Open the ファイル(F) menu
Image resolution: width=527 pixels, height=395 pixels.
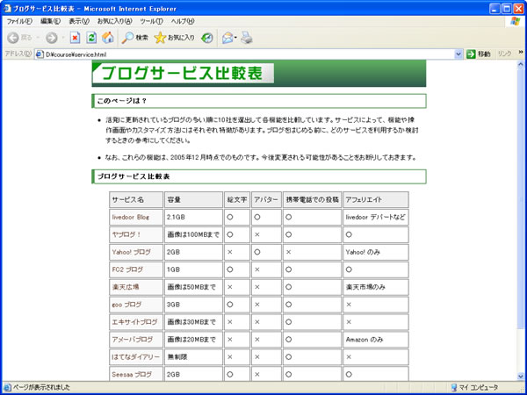(18, 20)
